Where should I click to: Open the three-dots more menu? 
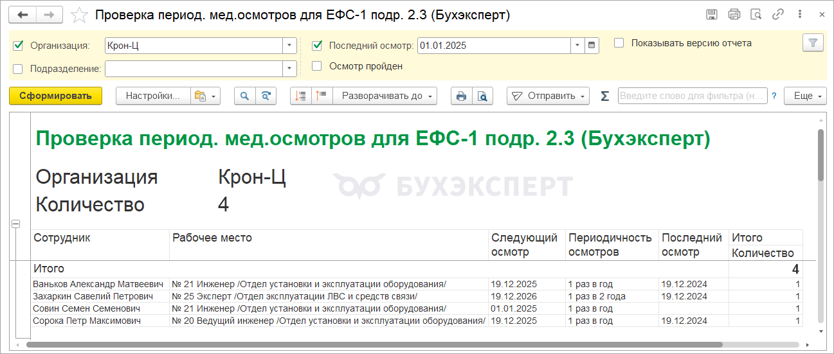799,14
